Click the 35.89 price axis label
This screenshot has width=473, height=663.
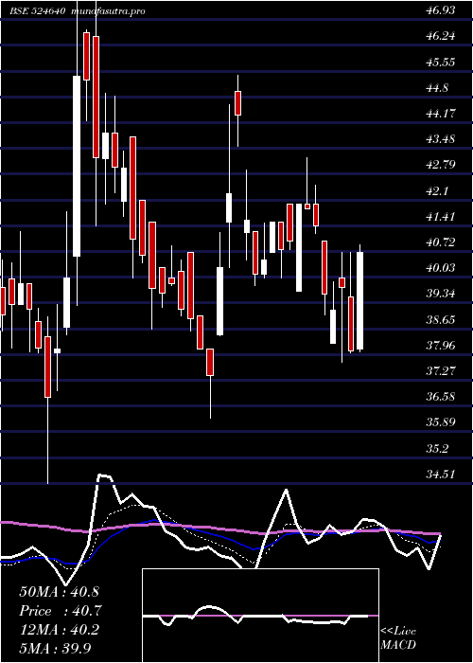(x=441, y=422)
